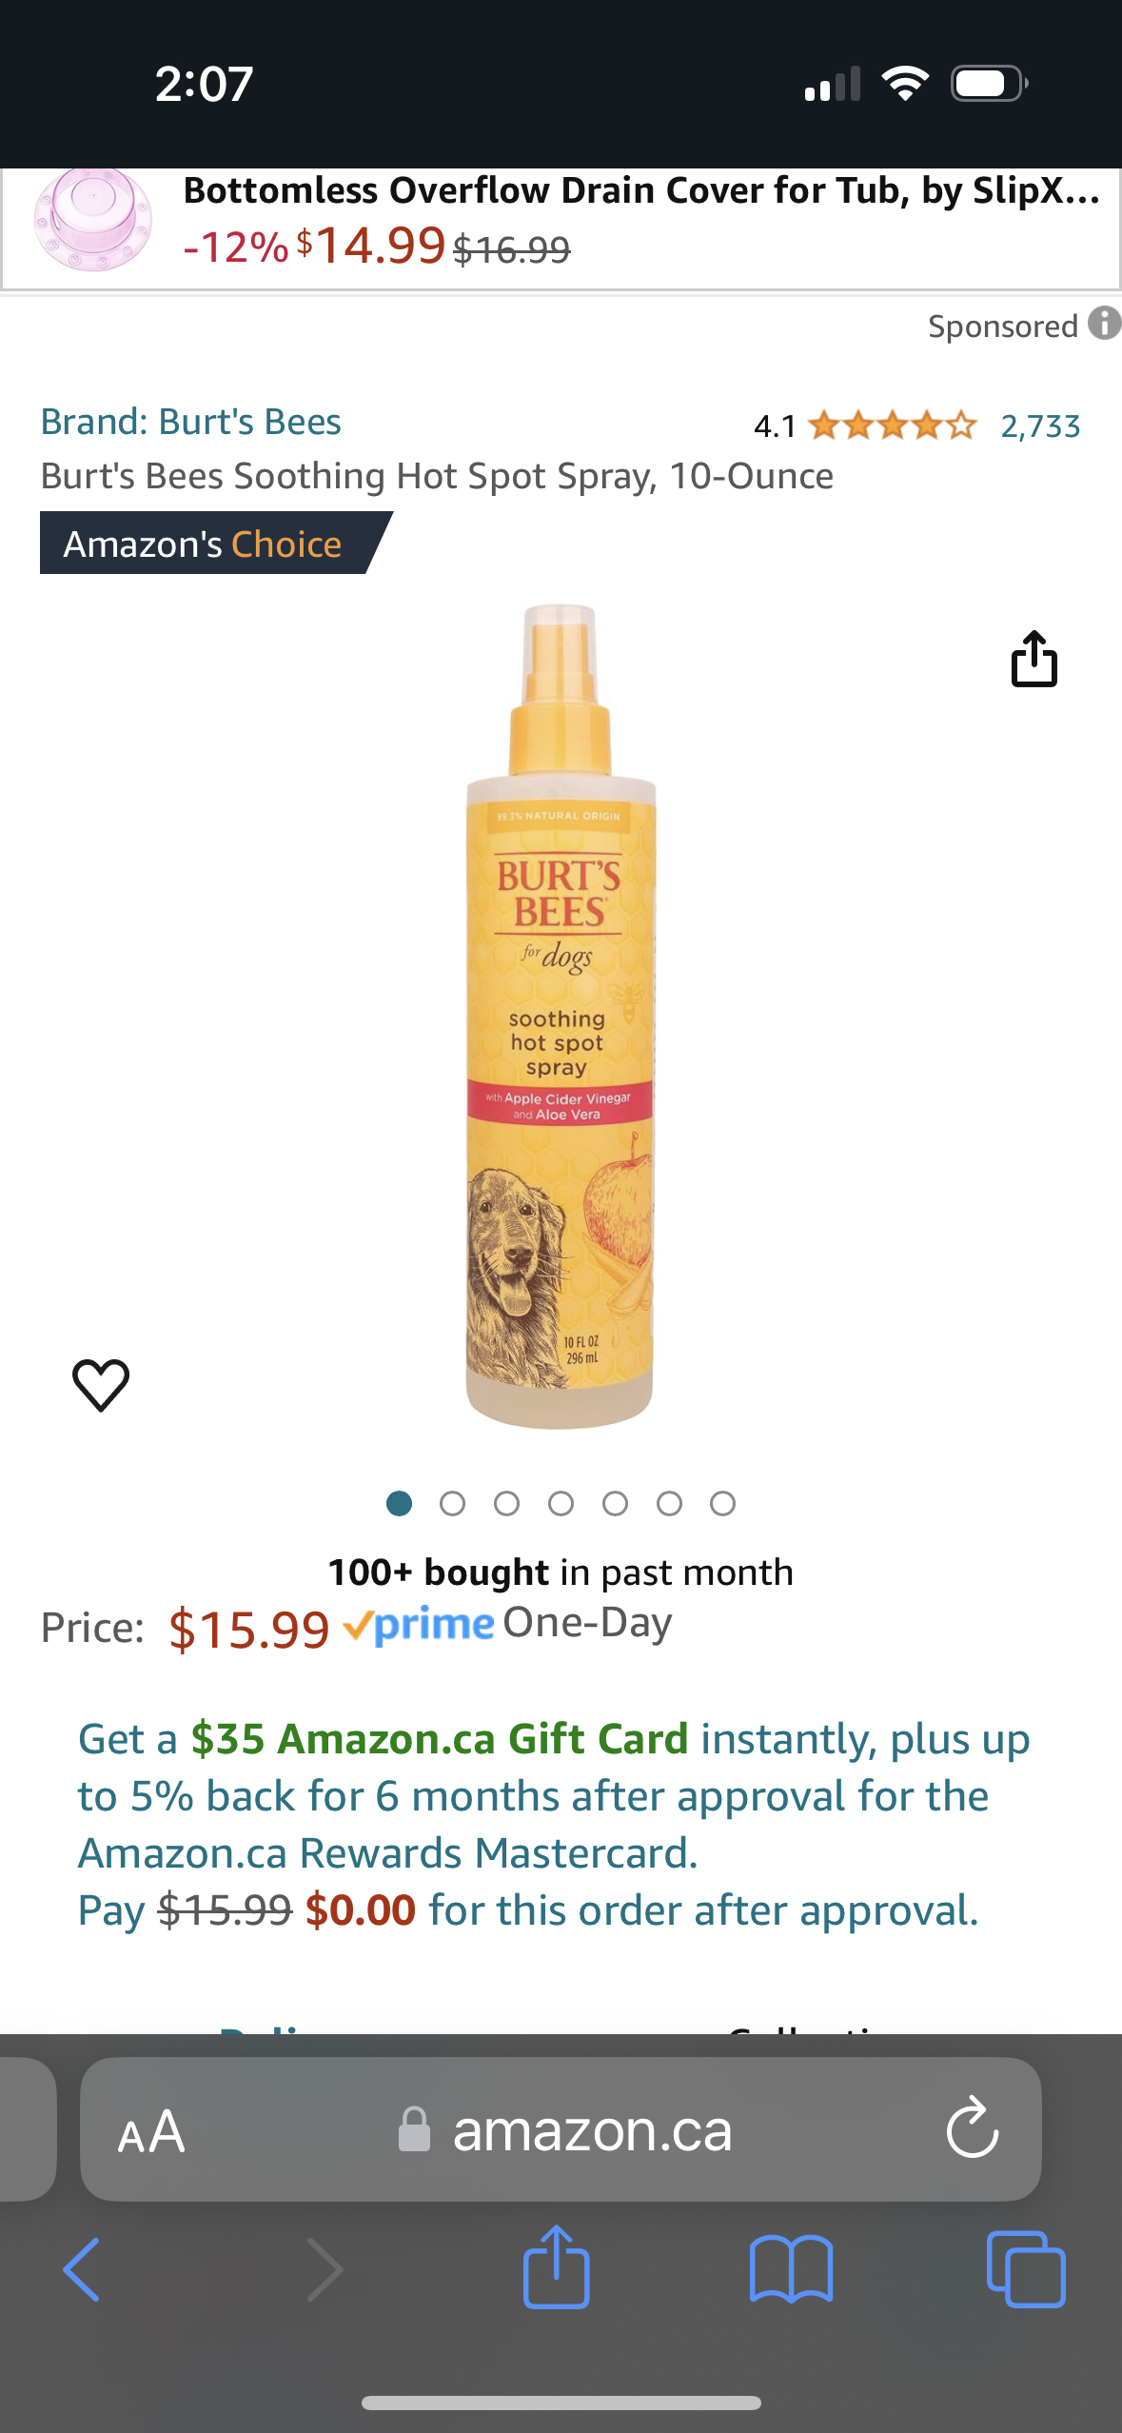Tap the Amazon's Choice badge
1122x2433 pixels.
pos(203,544)
